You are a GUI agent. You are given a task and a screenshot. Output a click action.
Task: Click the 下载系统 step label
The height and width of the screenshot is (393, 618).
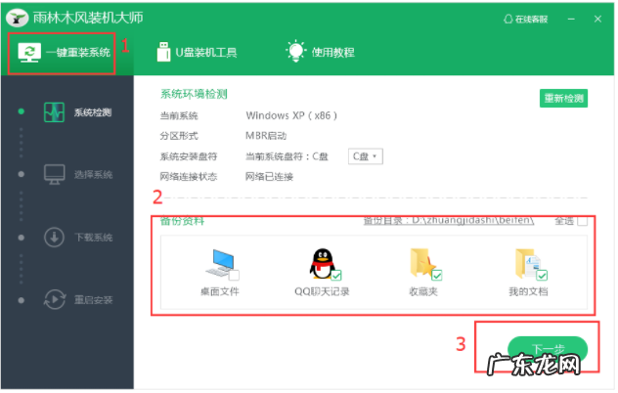pos(94,238)
